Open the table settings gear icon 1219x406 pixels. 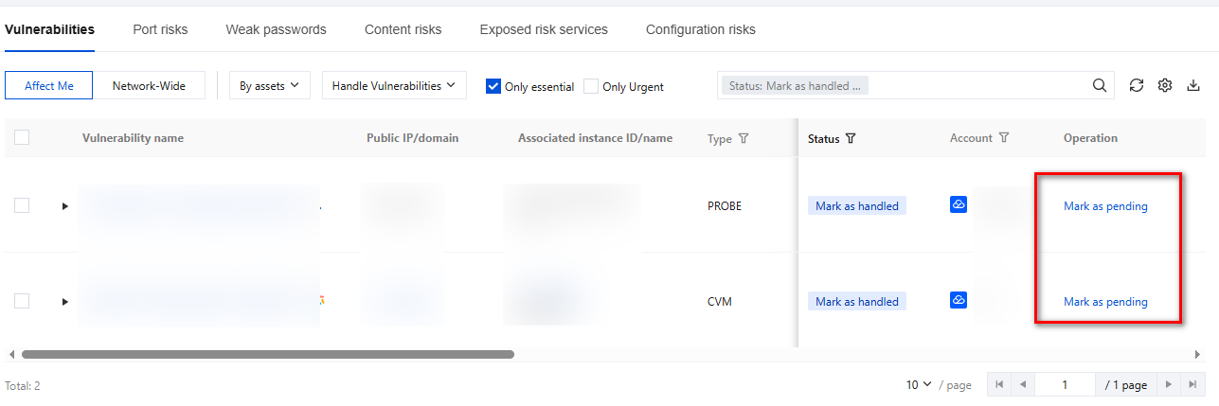click(x=1166, y=85)
